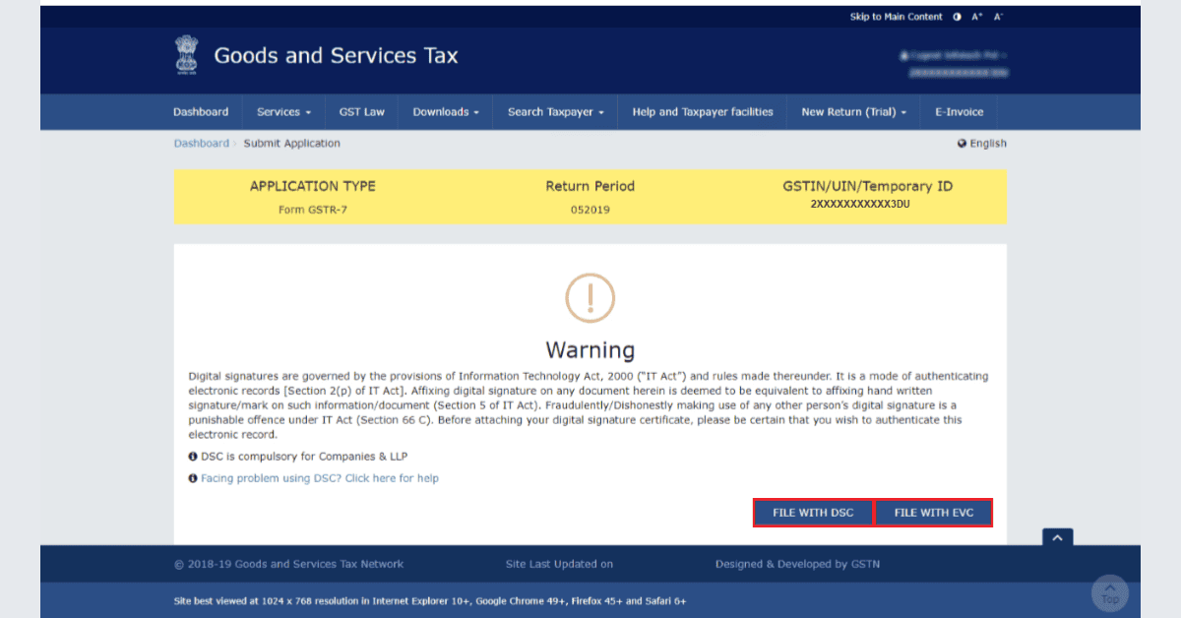
Task: Click the A- decrease font size icon
Action: (x=997, y=16)
